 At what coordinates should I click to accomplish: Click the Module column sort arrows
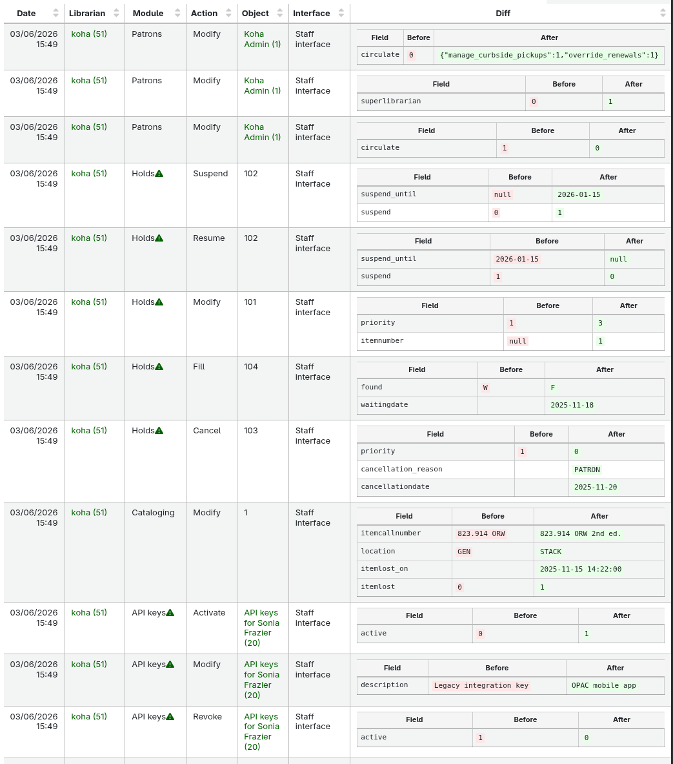(x=177, y=13)
